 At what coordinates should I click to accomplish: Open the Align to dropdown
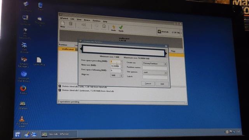click(117, 75)
